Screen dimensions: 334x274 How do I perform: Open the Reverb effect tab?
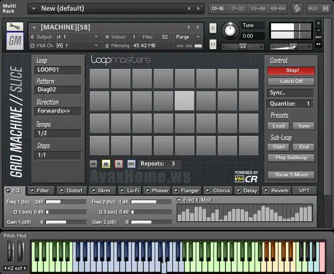click(x=277, y=191)
